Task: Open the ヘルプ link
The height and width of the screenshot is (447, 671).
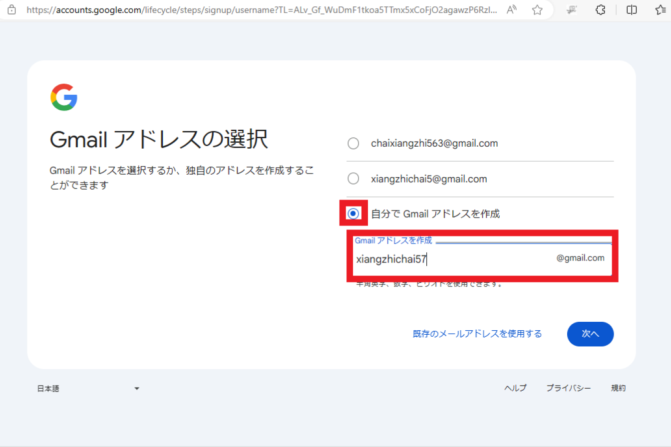Action: point(515,388)
